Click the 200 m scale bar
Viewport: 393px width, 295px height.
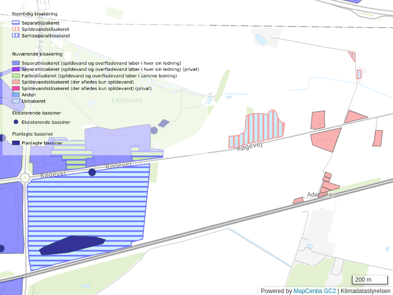370,280
